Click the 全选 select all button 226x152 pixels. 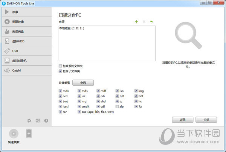[x=83, y=83]
